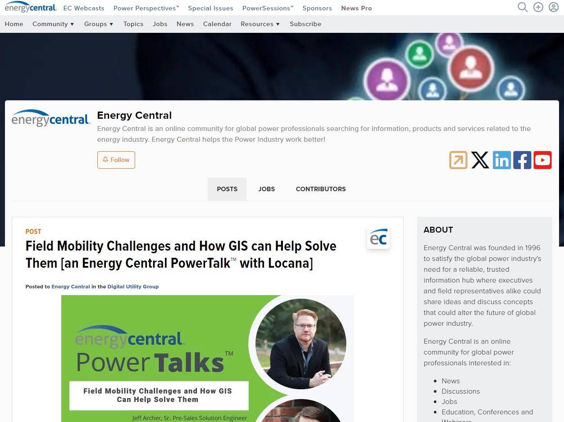Open the EC Webcasts link
The image size is (564, 422).
84,8
